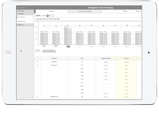Click the settings icon beside Regional Cost Planning

click(89, 8)
